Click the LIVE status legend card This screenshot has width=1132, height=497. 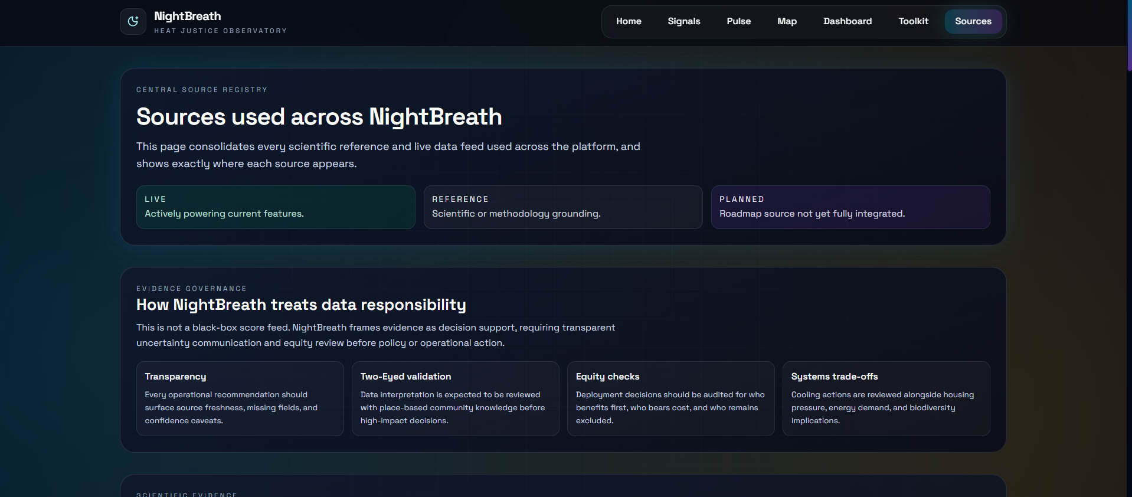click(x=276, y=207)
